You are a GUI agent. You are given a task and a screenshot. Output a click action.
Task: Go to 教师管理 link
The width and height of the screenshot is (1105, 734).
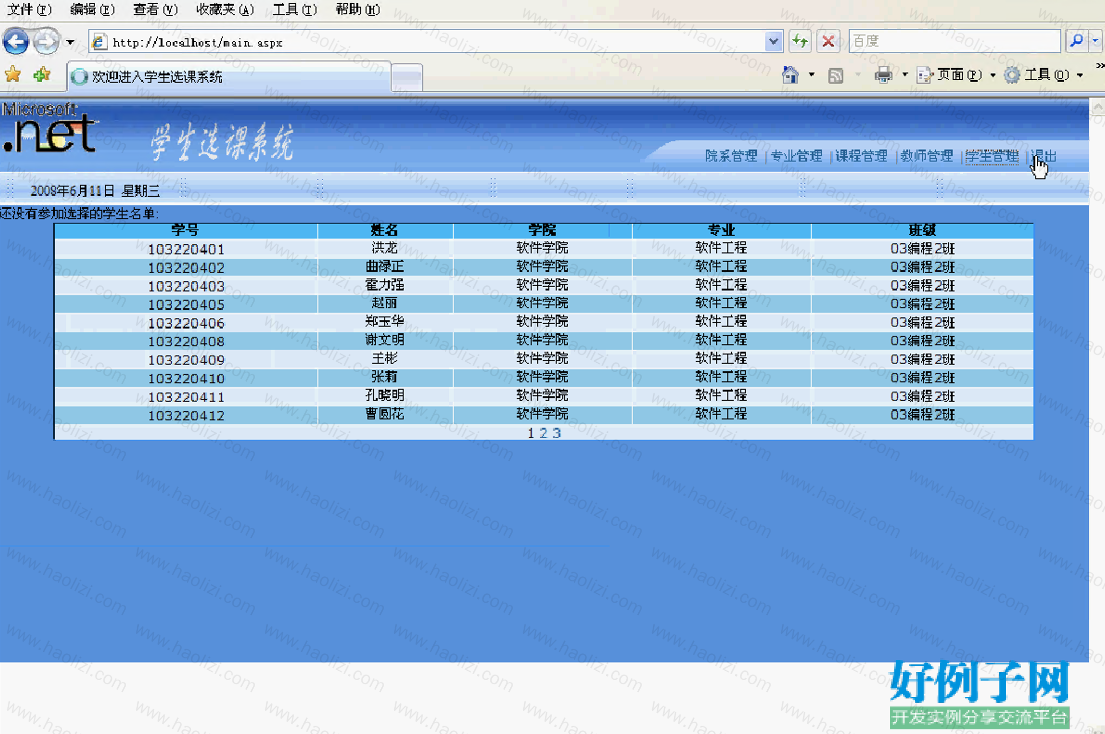click(x=927, y=156)
